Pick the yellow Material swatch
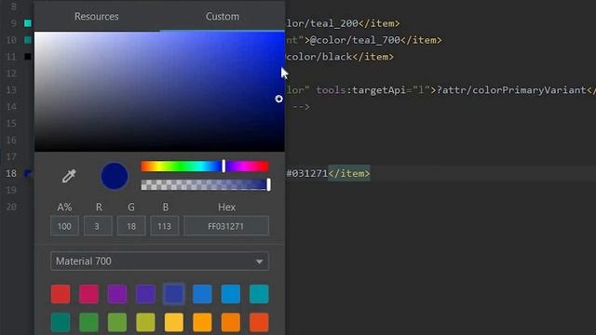Image resolution: width=596 pixels, height=335 pixels. click(174, 322)
